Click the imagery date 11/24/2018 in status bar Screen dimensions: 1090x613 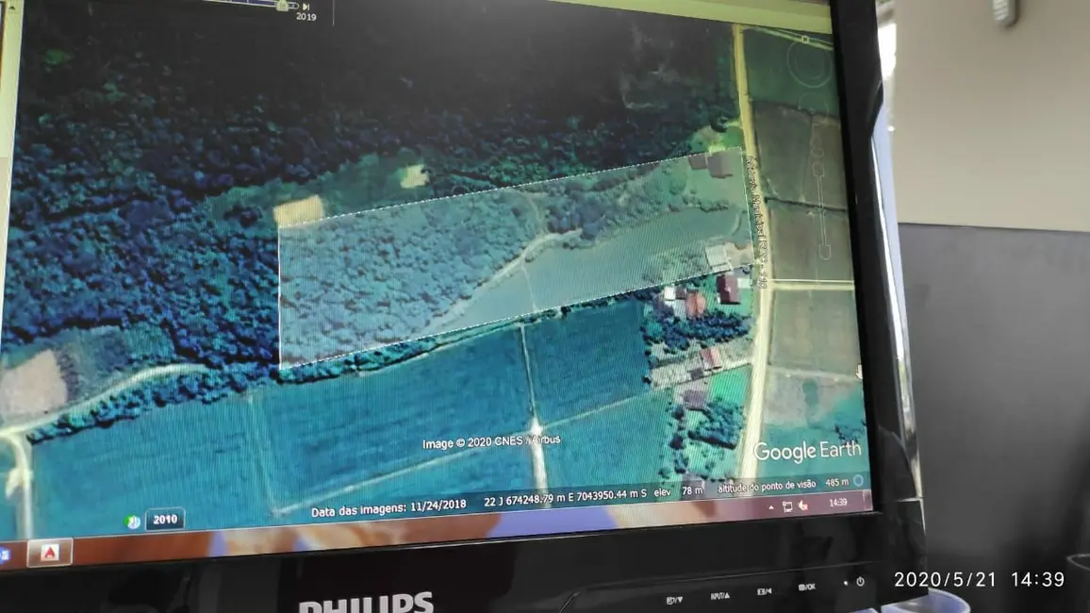438,506
